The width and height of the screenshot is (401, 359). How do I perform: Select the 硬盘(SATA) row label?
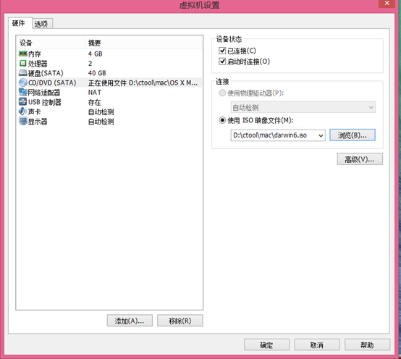click(x=46, y=73)
